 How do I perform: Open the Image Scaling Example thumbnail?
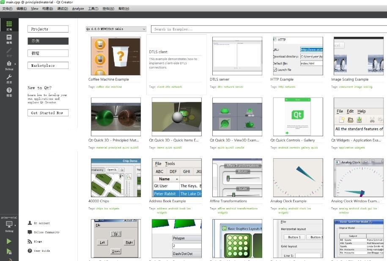tap(359, 56)
